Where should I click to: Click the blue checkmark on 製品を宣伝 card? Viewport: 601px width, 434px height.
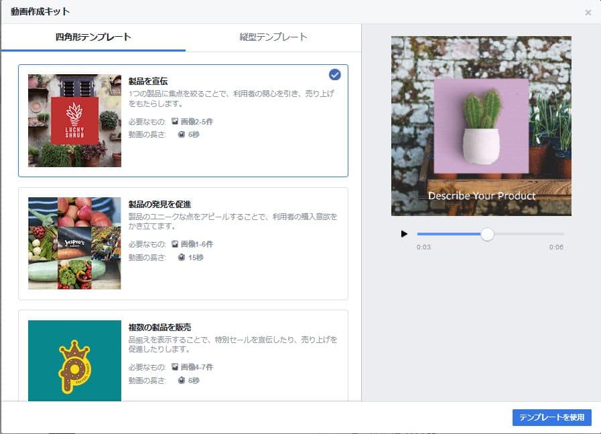coord(335,74)
